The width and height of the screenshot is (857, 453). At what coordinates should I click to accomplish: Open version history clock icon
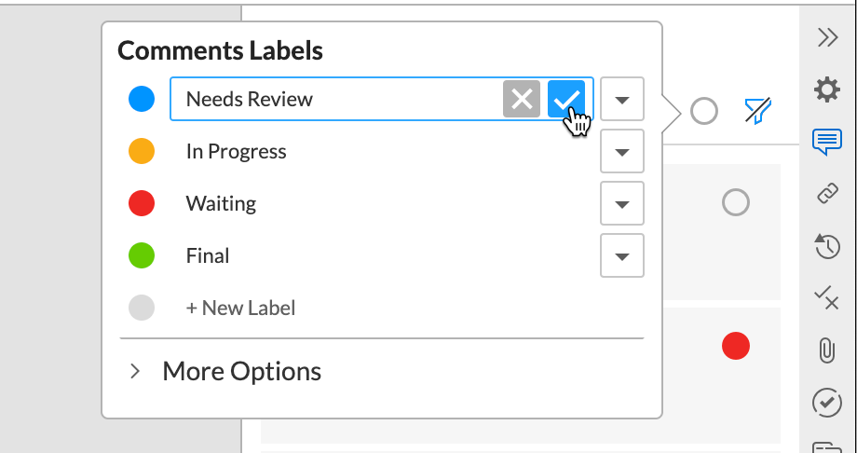(827, 246)
